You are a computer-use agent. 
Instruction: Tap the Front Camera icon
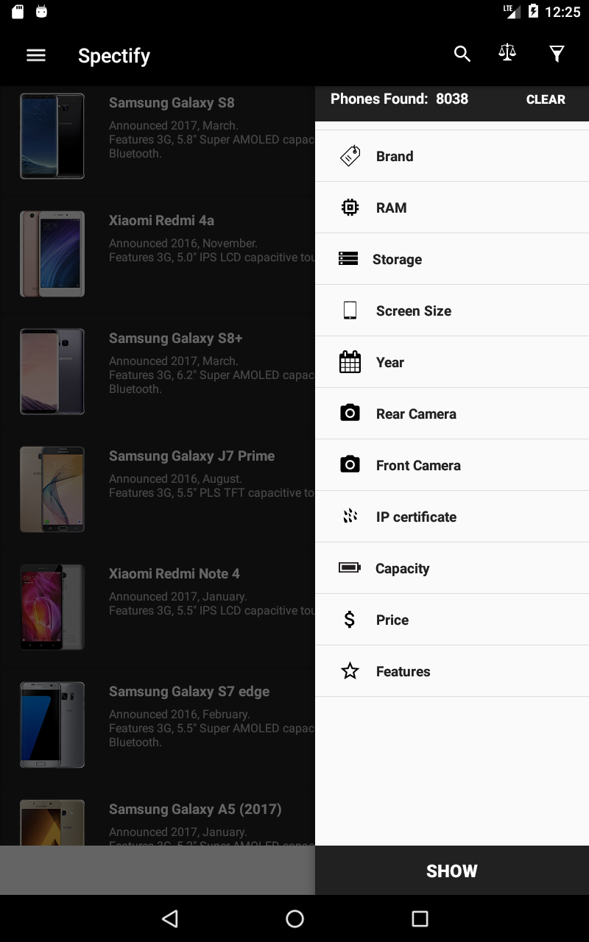(350, 464)
